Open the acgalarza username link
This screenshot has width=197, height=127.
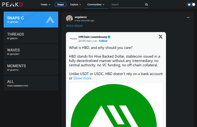pyautogui.click(x=81, y=17)
